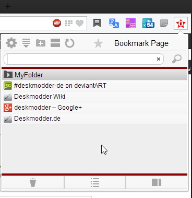The image size is (192, 198).
Task: Click the Adblock Plus ABP icon
Action: (x=57, y=23)
